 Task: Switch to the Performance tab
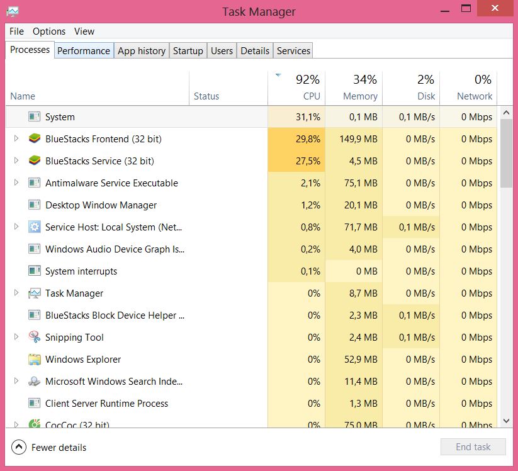tap(84, 50)
